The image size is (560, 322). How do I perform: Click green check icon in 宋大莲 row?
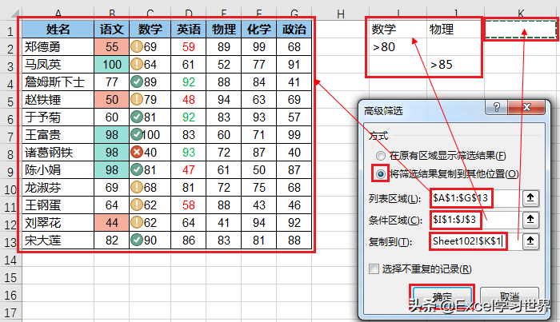click(137, 240)
